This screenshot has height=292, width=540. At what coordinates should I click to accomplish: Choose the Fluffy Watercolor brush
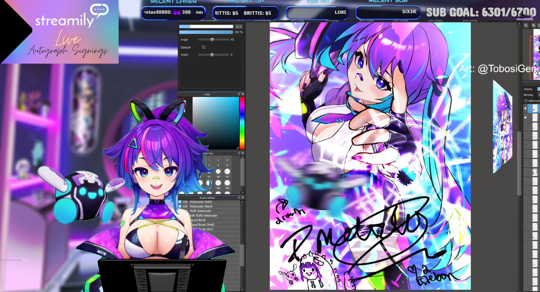[x=209, y=211]
